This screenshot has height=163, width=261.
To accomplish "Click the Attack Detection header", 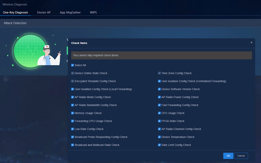I will click(15, 23).
